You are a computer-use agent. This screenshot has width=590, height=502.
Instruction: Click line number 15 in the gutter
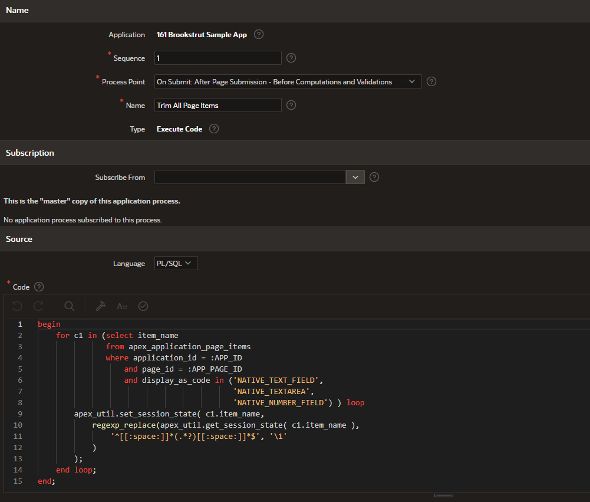pos(18,481)
